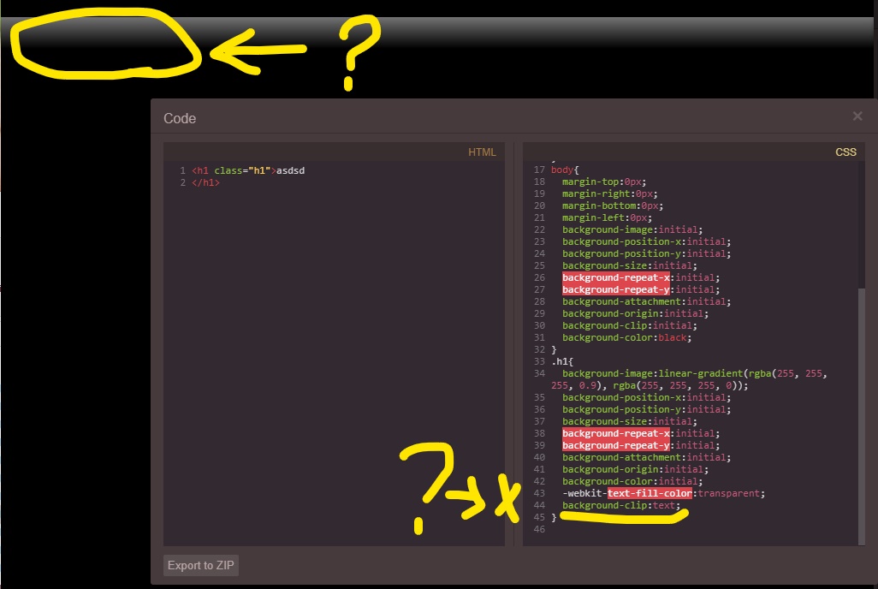Click background-position-x:initial on line 35

646,397
